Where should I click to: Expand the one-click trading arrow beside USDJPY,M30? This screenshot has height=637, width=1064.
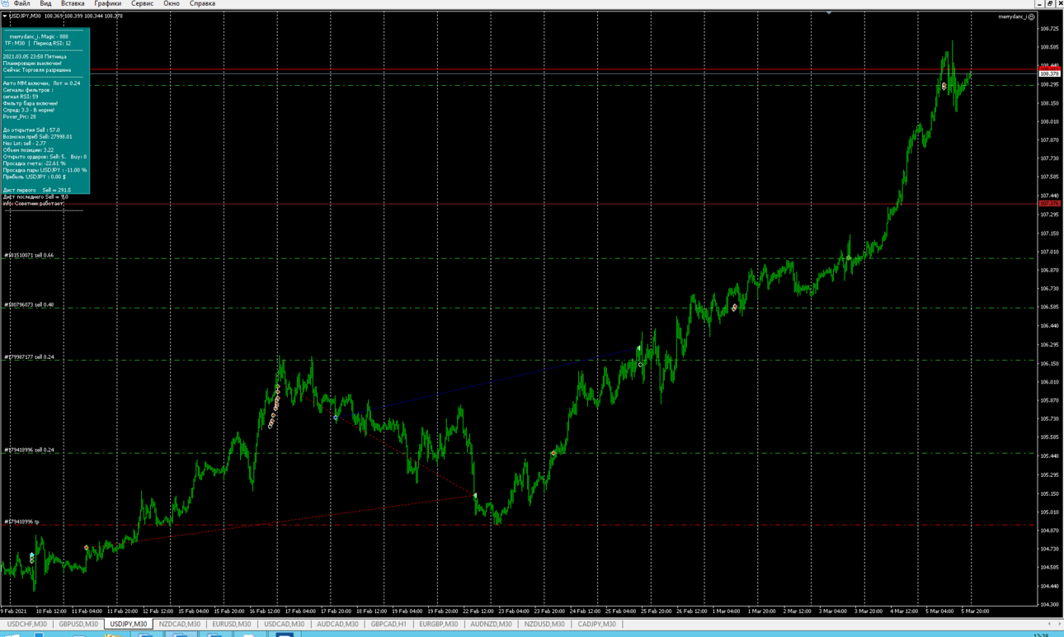point(4,16)
